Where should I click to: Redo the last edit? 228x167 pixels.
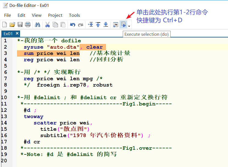(80, 24)
